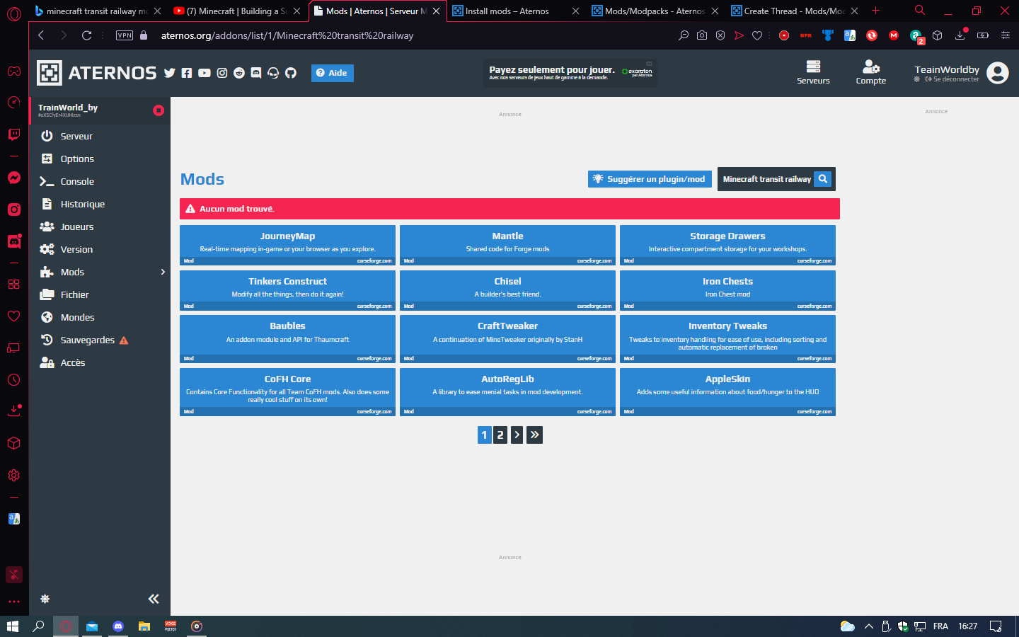This screenshot has height=637, width=1019.
Task: Open Discord from the taskbar
Action: [x=118, y=626]
